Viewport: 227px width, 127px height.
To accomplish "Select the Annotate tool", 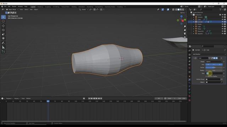I will click(3, 43).
